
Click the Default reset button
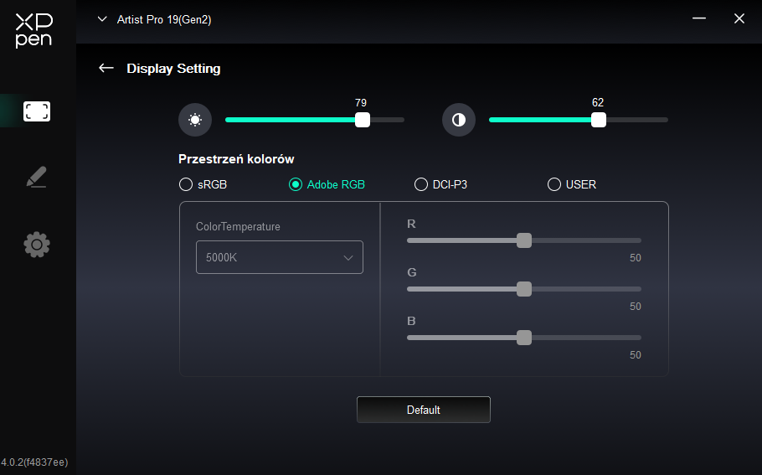point(424,410)
